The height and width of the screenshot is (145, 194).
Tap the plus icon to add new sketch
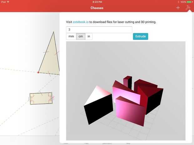point(178,8)
